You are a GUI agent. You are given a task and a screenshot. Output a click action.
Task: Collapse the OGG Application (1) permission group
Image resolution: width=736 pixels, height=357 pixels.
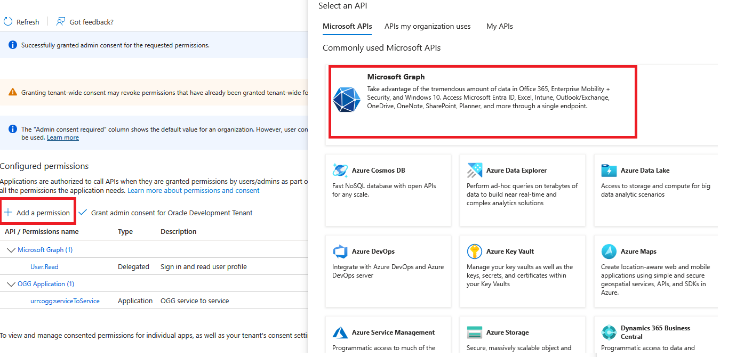pos(12,283)
